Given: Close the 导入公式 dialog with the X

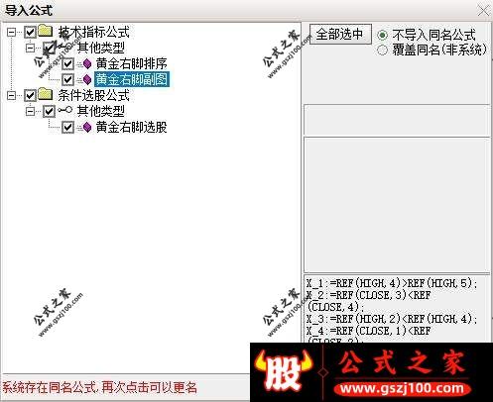Looking at the screenshot, I should pyautogui.click(x=483, y=10).
